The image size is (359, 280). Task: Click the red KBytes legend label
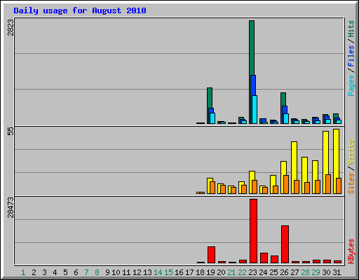point(351,251)
